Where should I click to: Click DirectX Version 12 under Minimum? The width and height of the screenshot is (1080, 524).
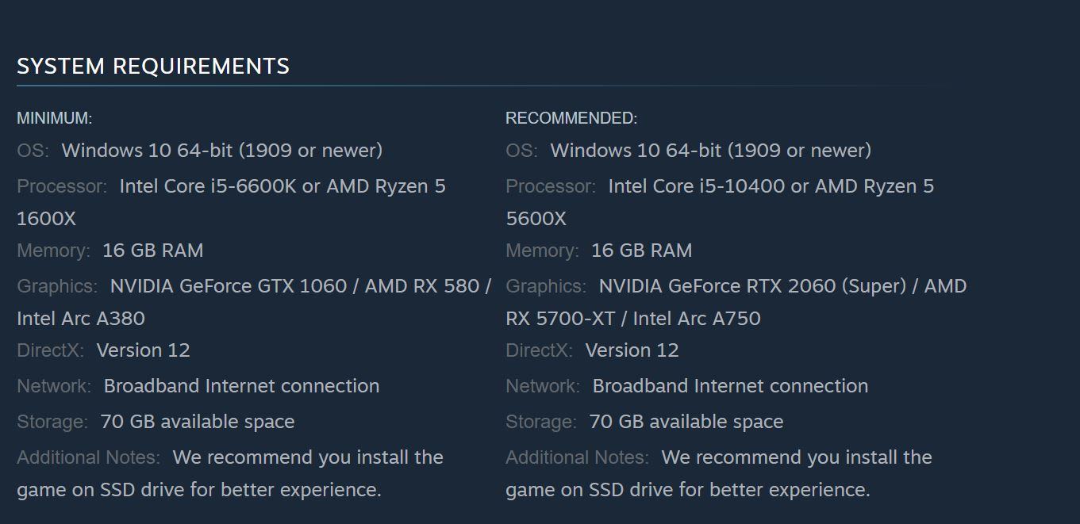144,350
